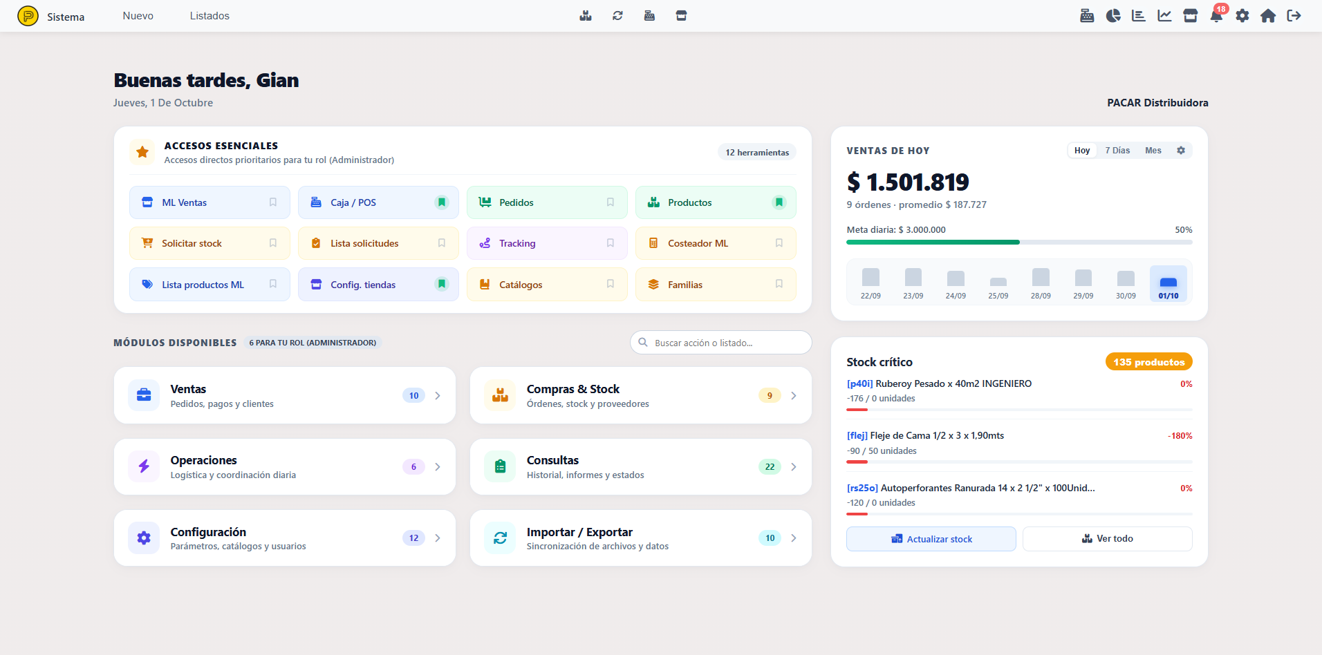This screenshot has width=1322, height=655.
Task: Open the Listados menu
Action: coord(210,16)
